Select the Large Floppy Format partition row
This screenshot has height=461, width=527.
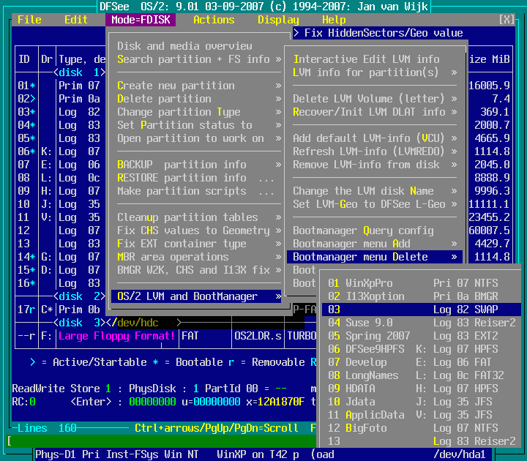tap(117, 336)
